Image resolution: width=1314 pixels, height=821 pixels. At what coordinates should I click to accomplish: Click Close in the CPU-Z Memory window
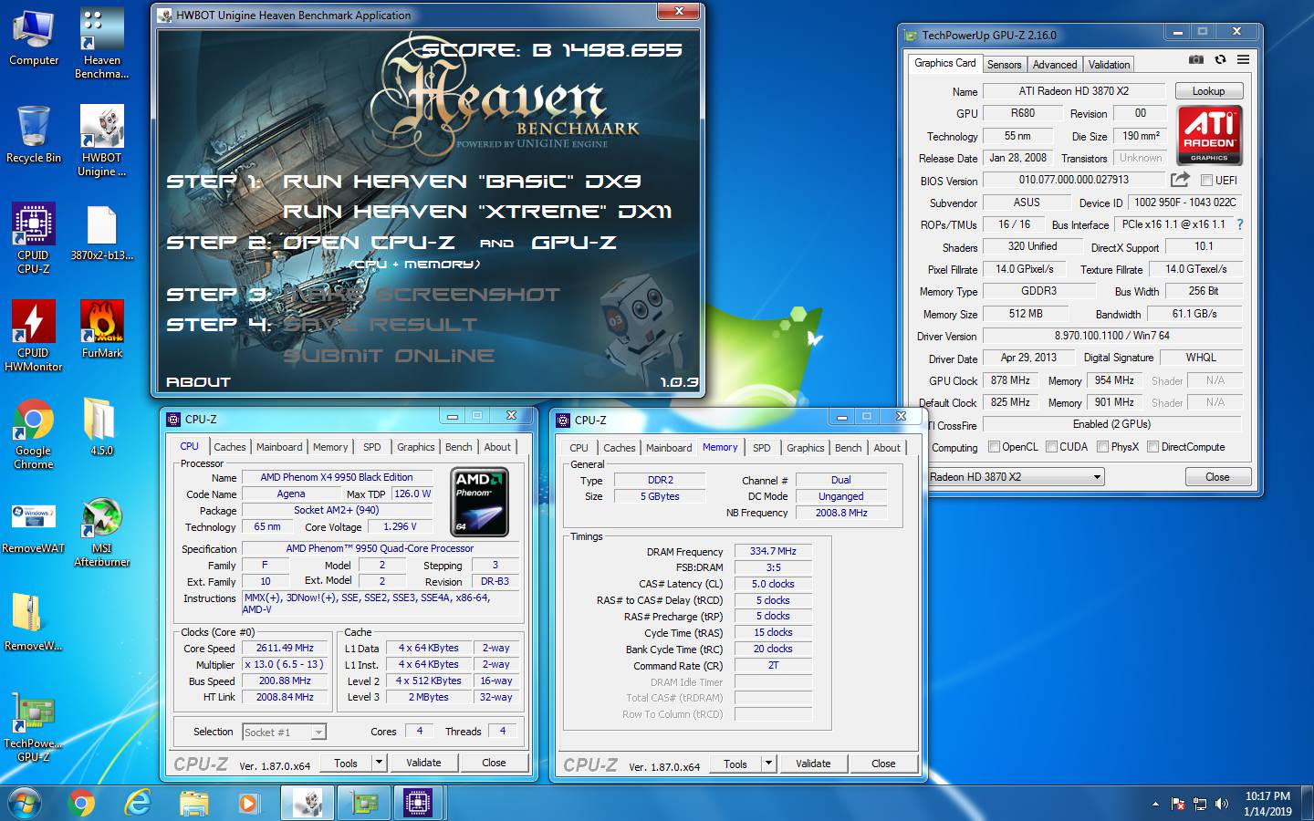pos(883,764)
